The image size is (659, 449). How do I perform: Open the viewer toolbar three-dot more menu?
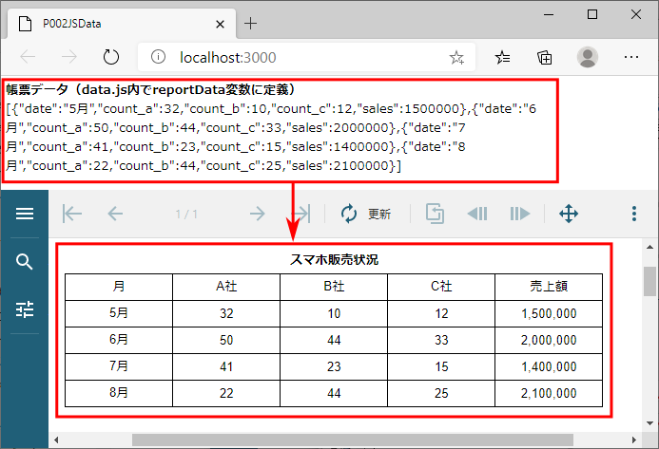634,214
